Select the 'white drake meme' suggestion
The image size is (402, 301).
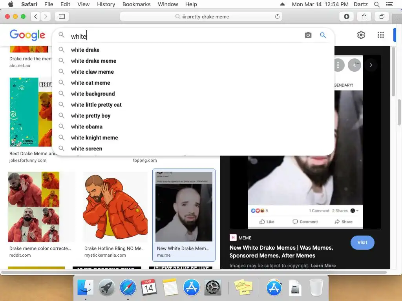194,61
